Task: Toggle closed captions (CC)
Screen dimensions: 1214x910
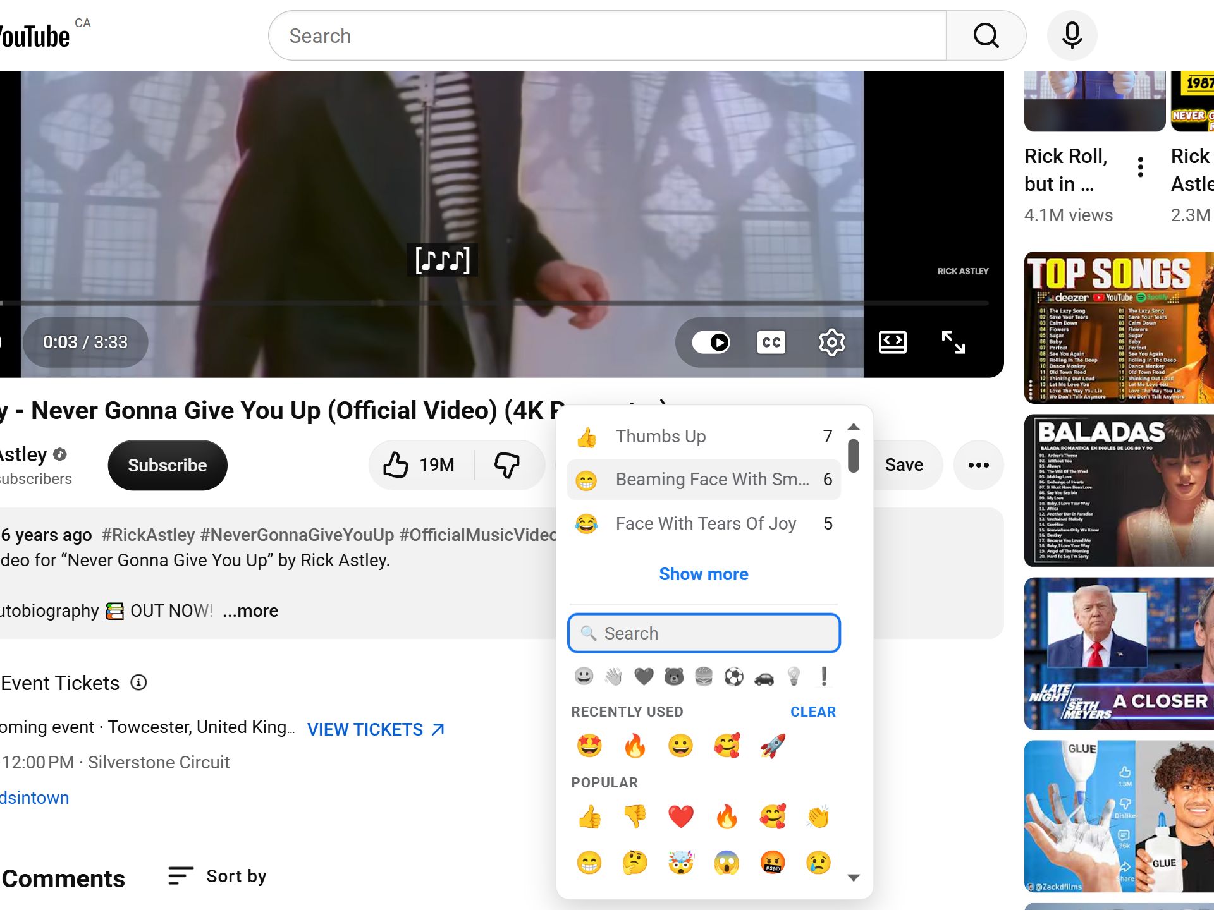Action: [x=771, y=343]
